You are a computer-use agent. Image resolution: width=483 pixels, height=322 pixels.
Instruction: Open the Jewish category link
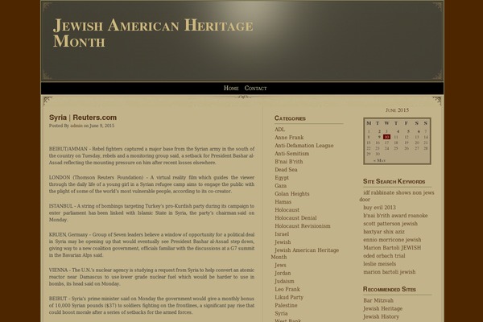[283, 242]
